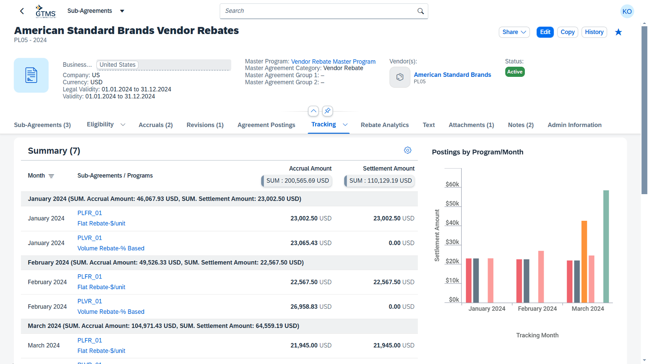The image size is (648, 364).
Task: Toggle the favorite star icon
Action: [618, 32]
